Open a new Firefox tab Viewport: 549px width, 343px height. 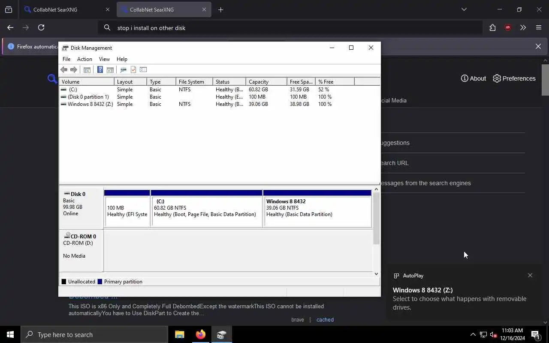(220, 9)
